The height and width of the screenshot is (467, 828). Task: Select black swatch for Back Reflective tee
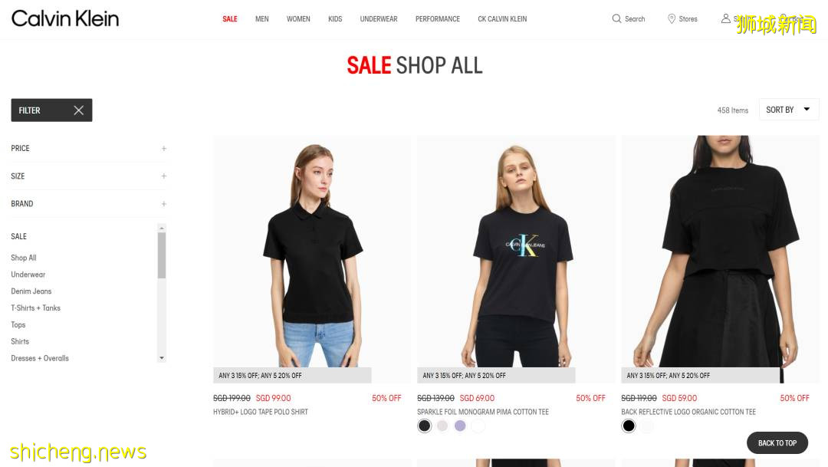(629, 426)
